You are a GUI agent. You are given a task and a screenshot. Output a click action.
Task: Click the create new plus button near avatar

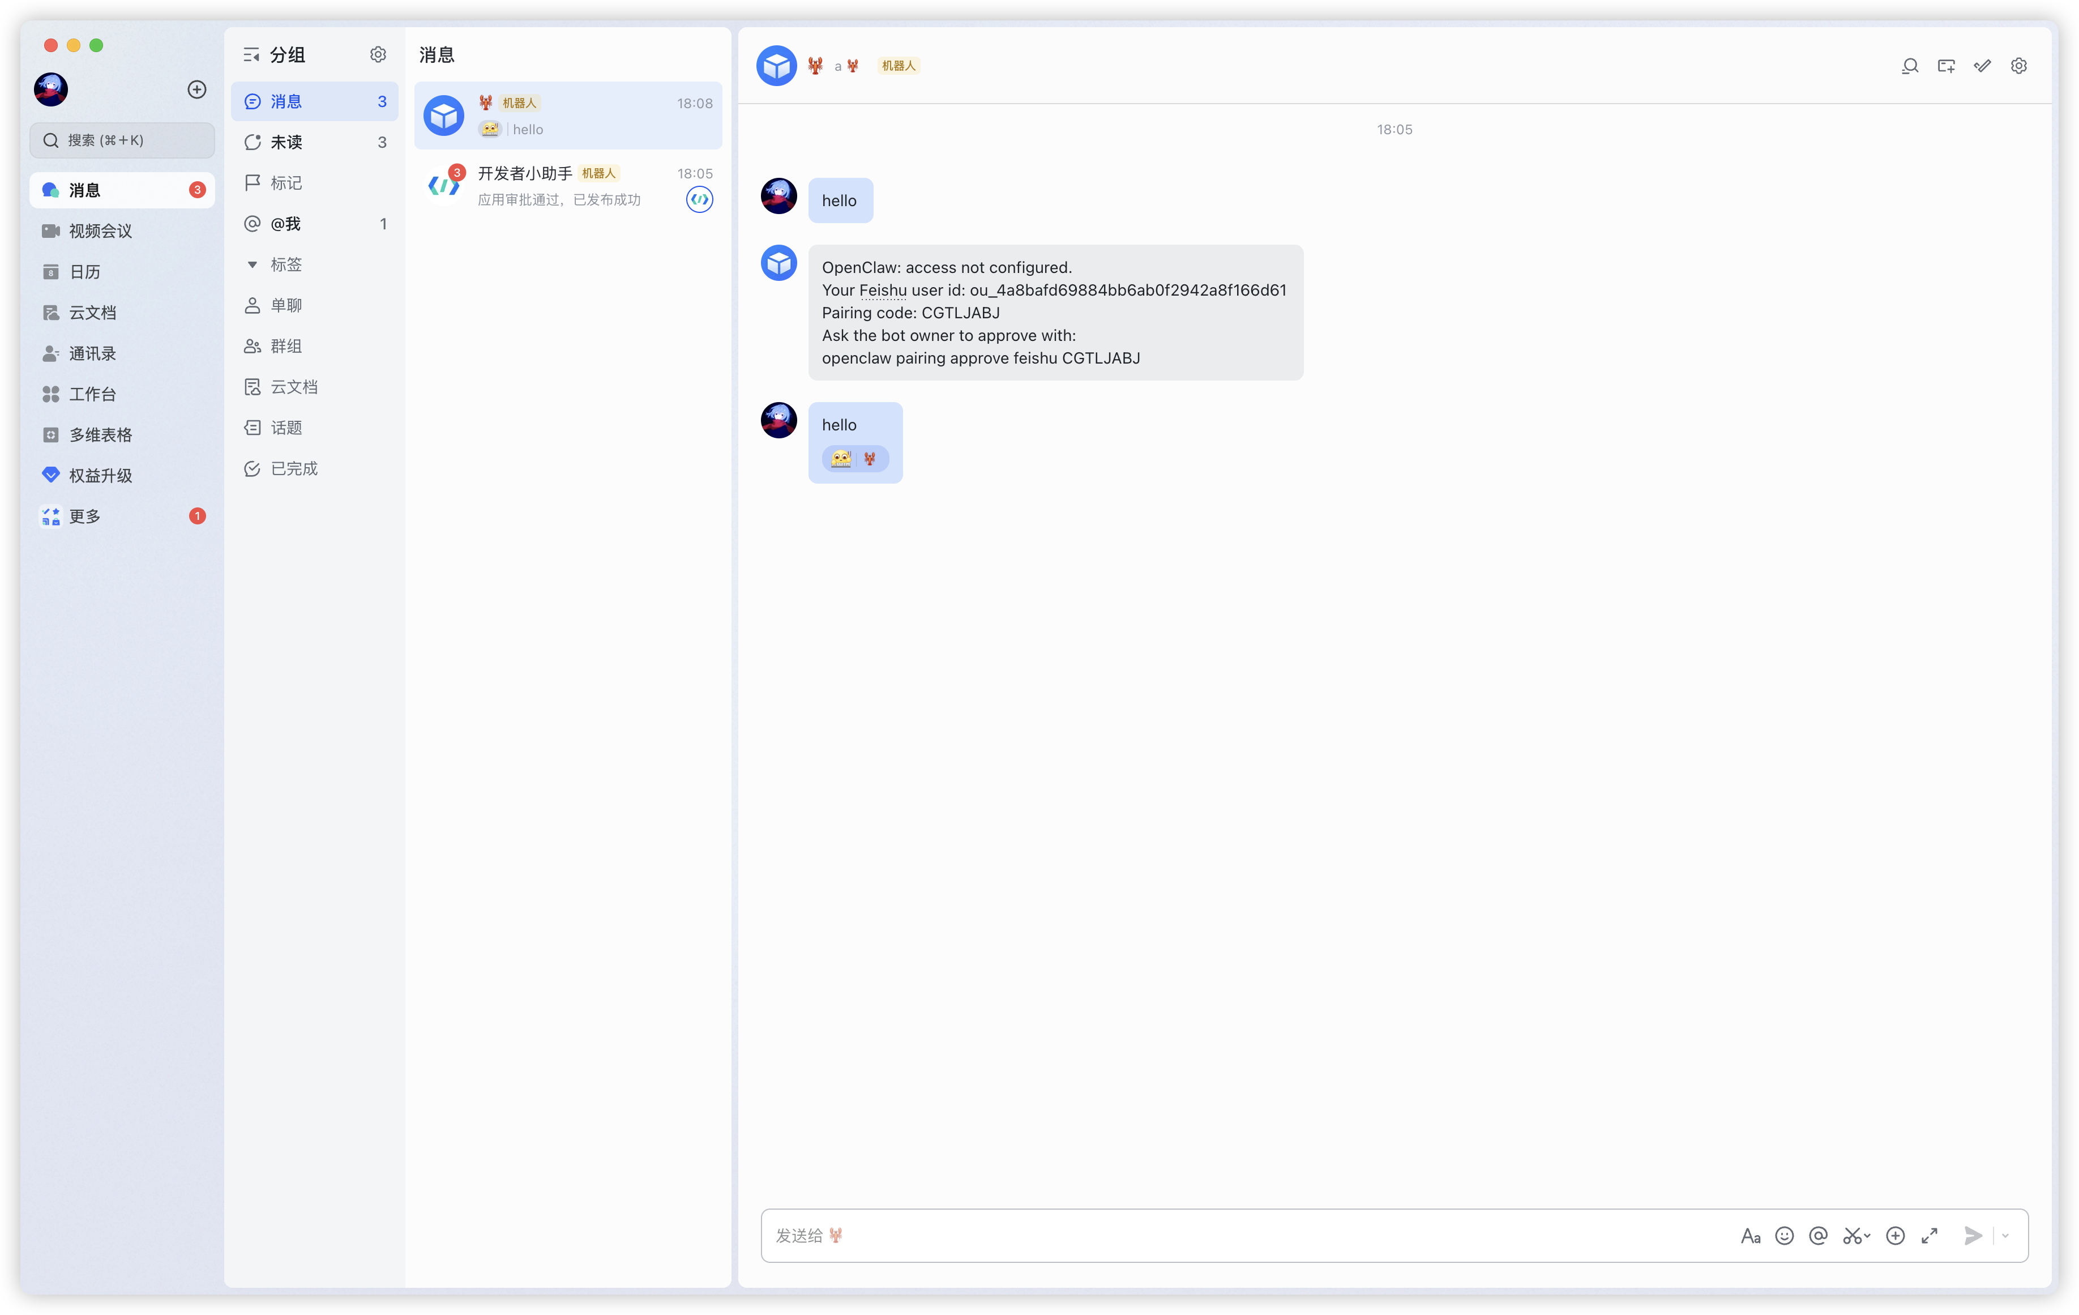[197, 90]
